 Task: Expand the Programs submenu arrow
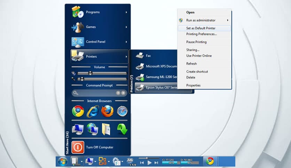tap(126, 12)
